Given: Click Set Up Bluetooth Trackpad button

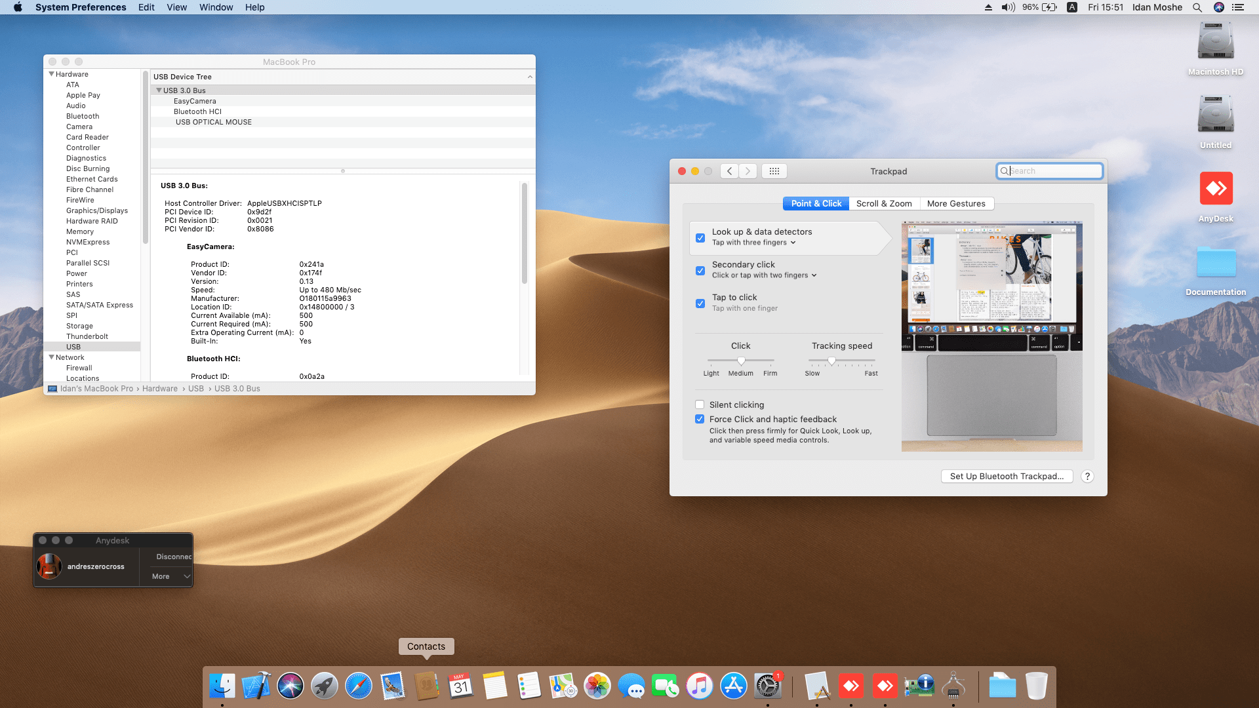Looking at the screenshot, I should click(x=1006, y=477).
